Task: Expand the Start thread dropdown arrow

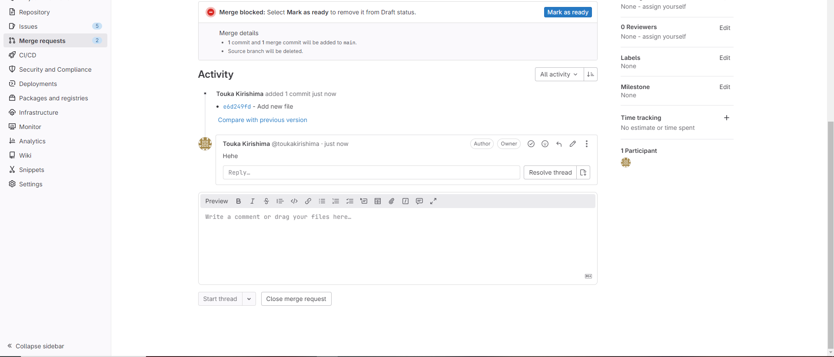Action: (249, 299)
